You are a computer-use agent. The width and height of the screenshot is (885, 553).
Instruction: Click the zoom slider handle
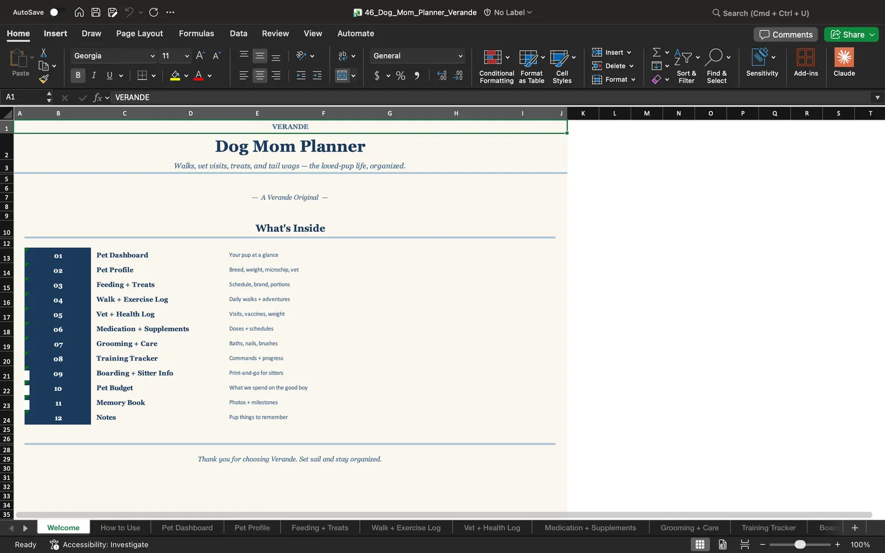coord(800,545)
